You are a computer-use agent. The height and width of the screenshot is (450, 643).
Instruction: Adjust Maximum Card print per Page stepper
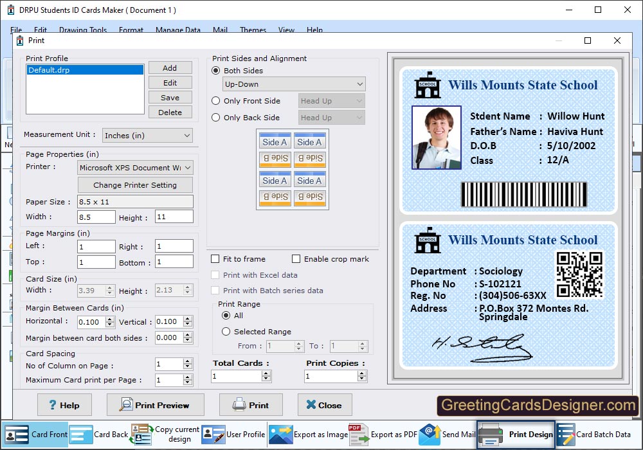pos(188,380)
